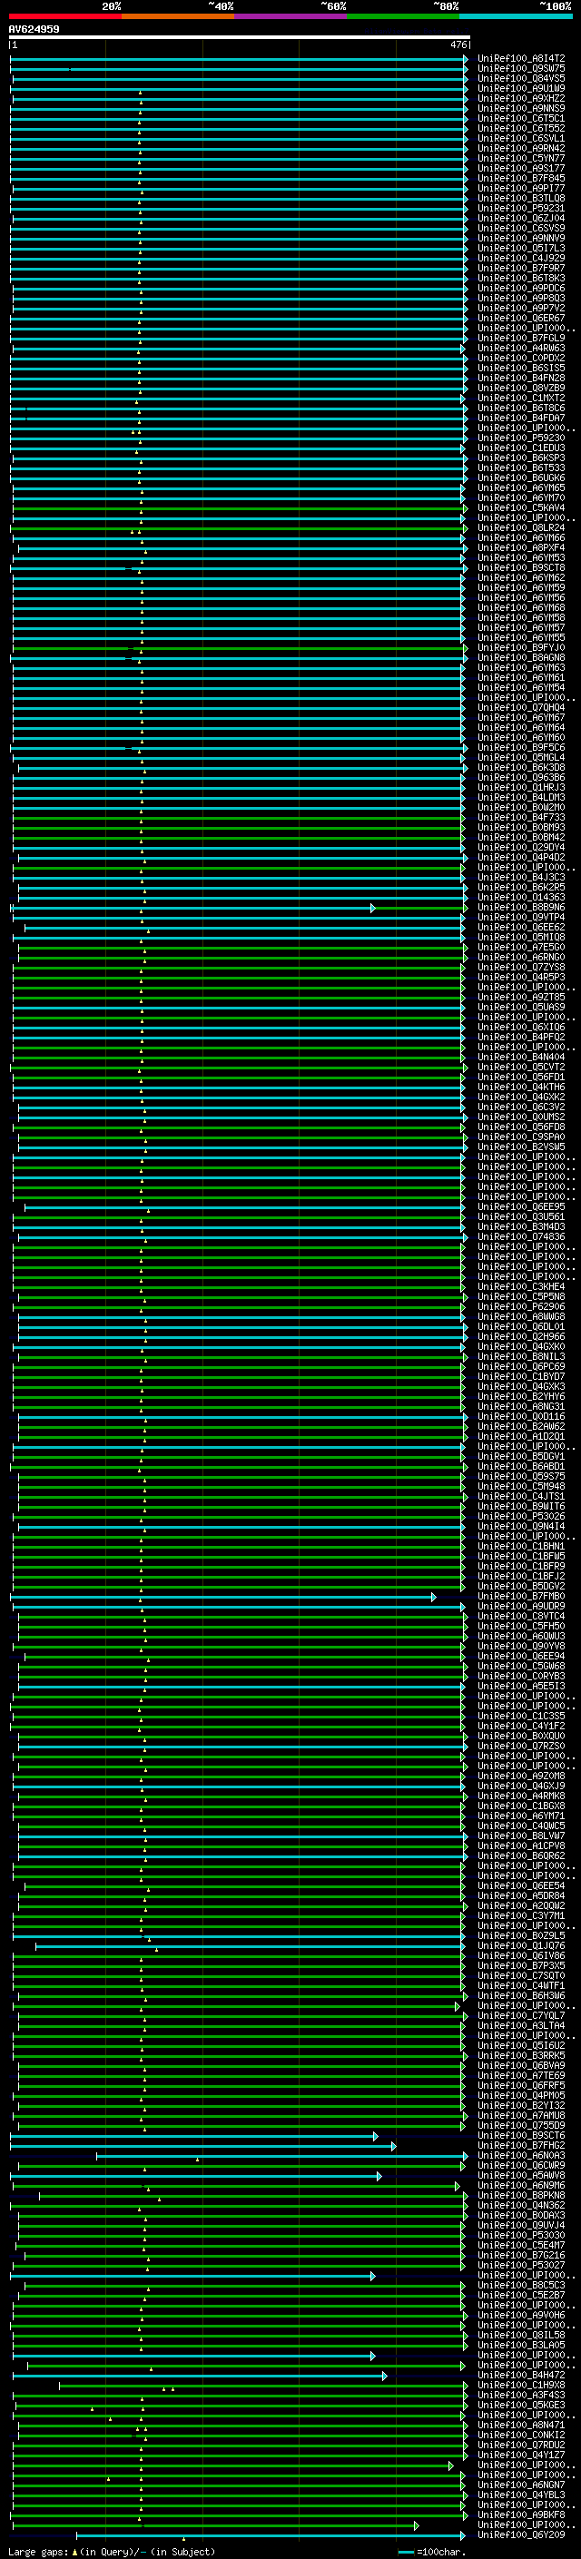Select the cyan identity legend segment

(515, 16)
